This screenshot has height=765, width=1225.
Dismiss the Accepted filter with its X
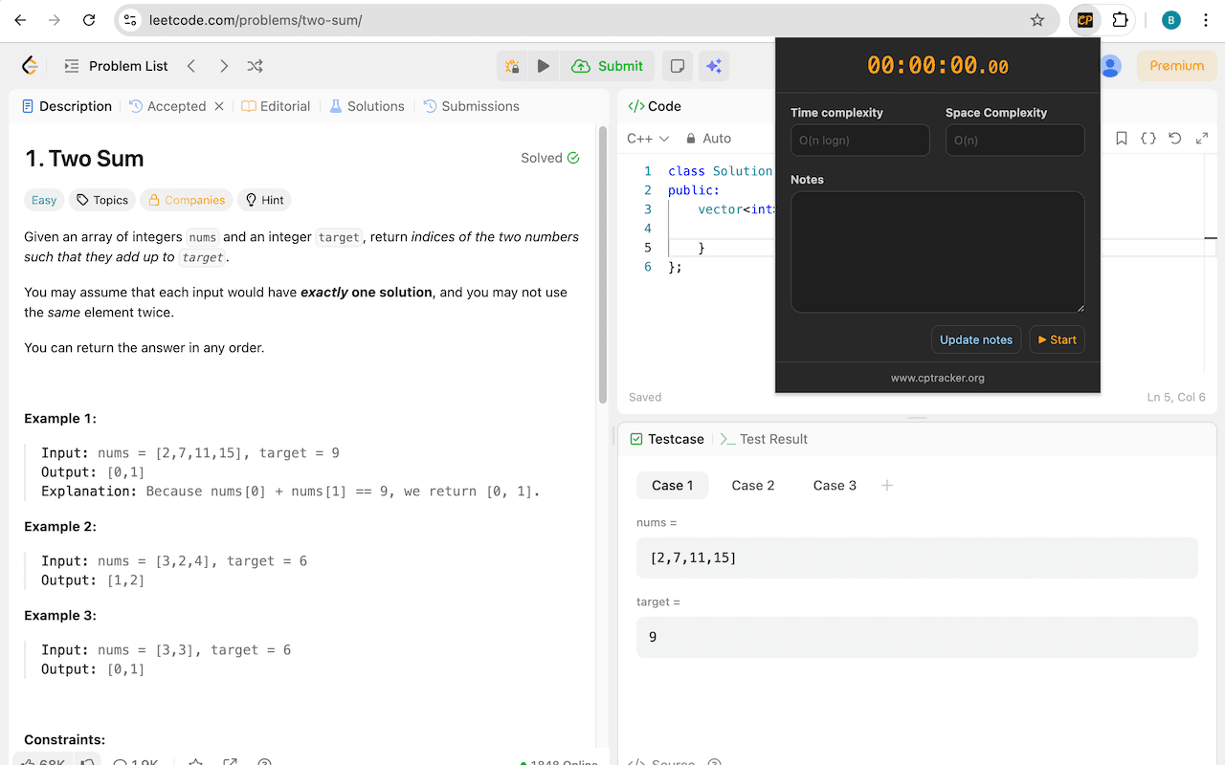click(219, 106)
